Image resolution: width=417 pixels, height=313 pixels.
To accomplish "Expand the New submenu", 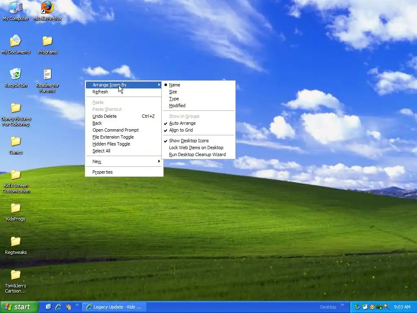I will tap(124, 161).
